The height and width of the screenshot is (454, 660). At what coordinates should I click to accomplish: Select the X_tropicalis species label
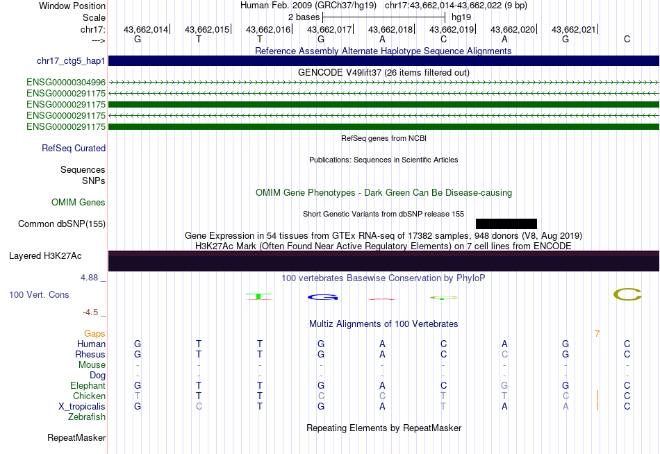tap(82, 407)
